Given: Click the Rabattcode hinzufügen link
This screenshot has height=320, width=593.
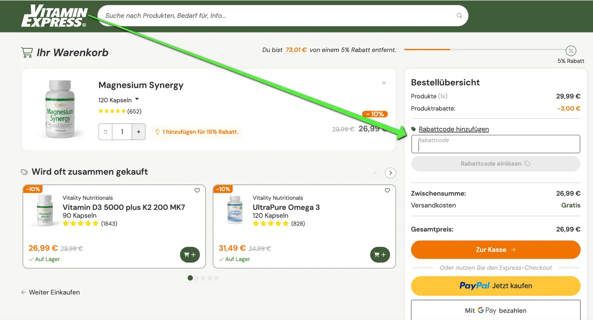Looking at the screenshot, I should 454,129.
